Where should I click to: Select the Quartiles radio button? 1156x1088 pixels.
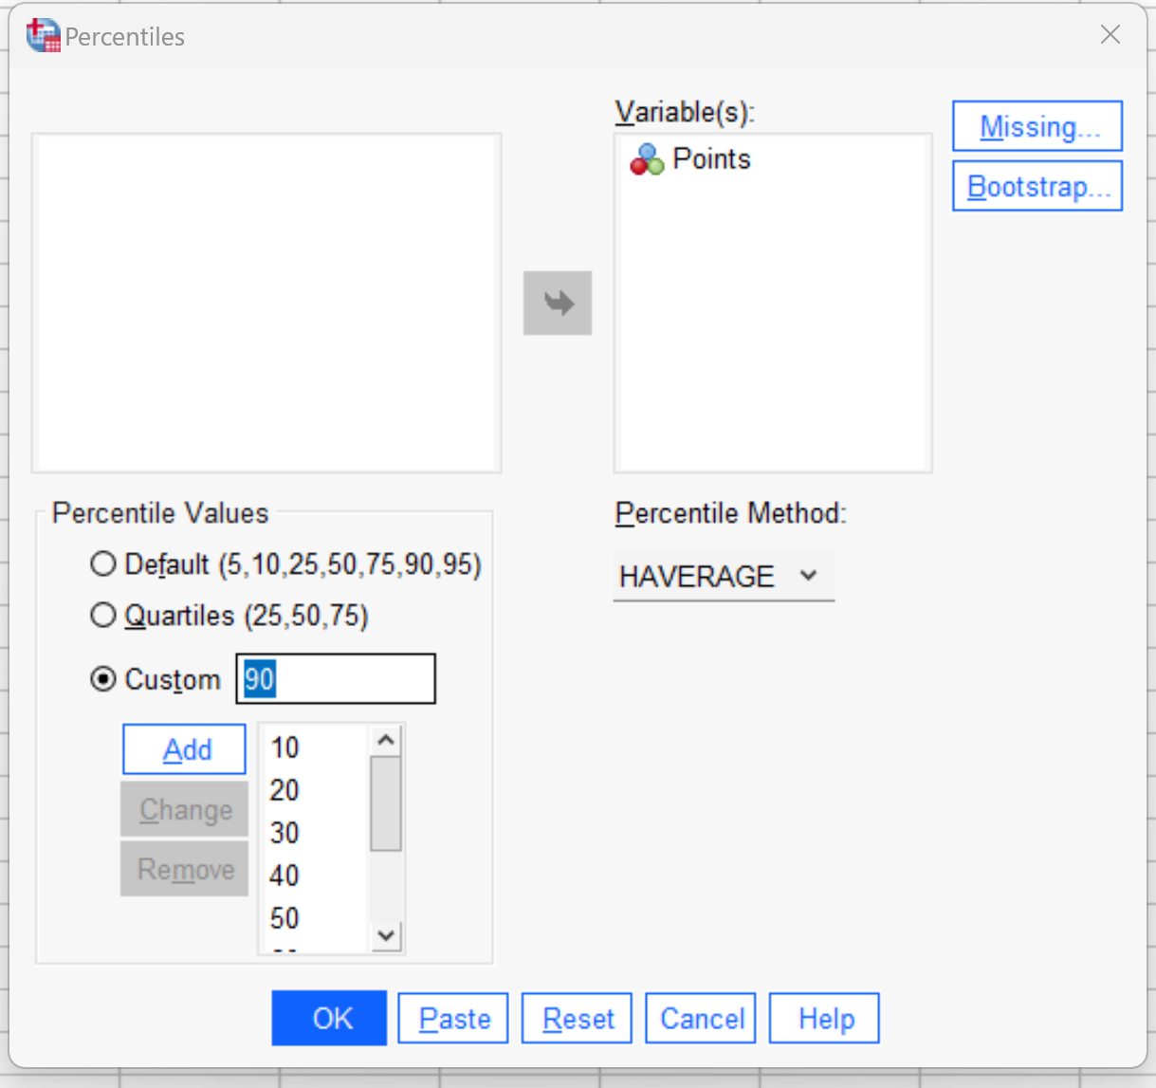tap(102, 616)
